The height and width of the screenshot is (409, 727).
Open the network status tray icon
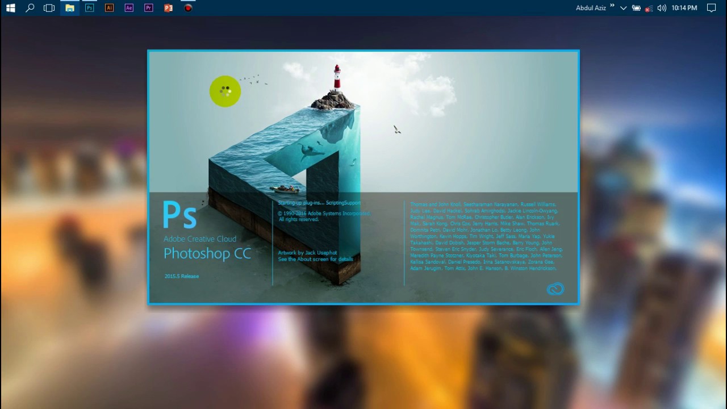[649, 9]
